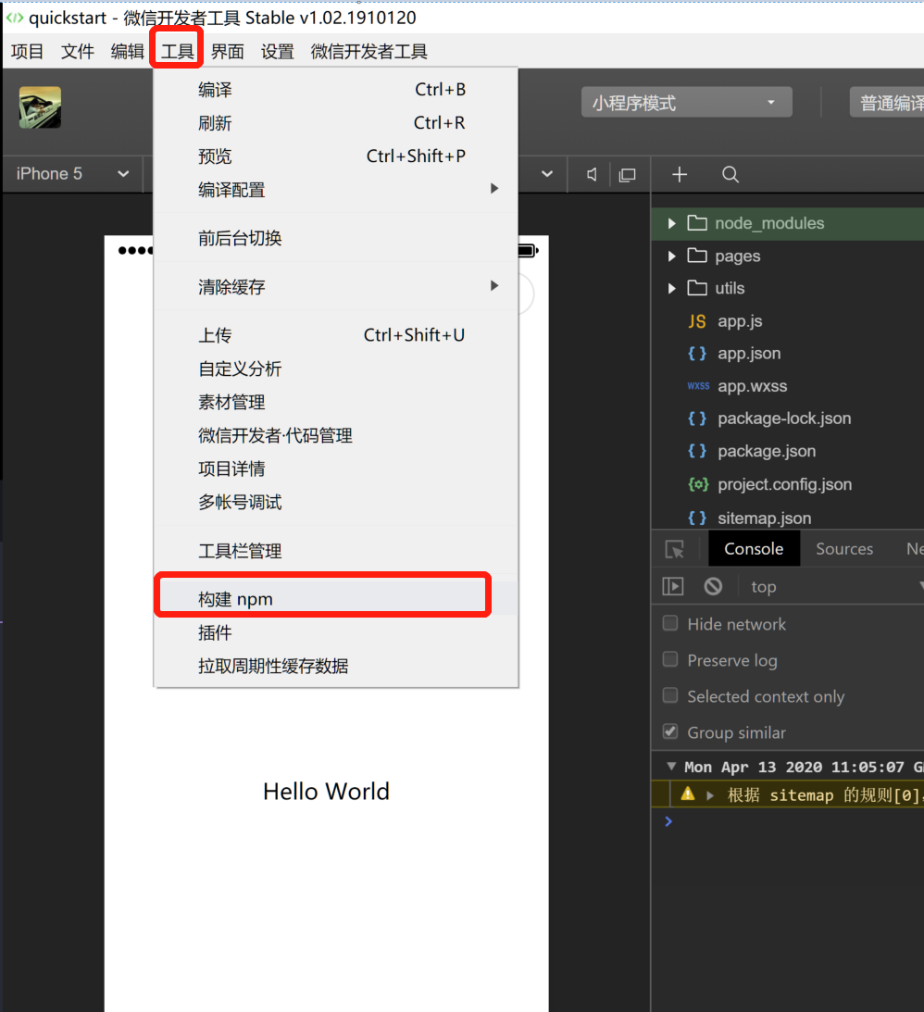Image resolution: width=924 pixels, height=1012 pixels.
Task: Switch to the Sources tab
Action: pos(844,549)
